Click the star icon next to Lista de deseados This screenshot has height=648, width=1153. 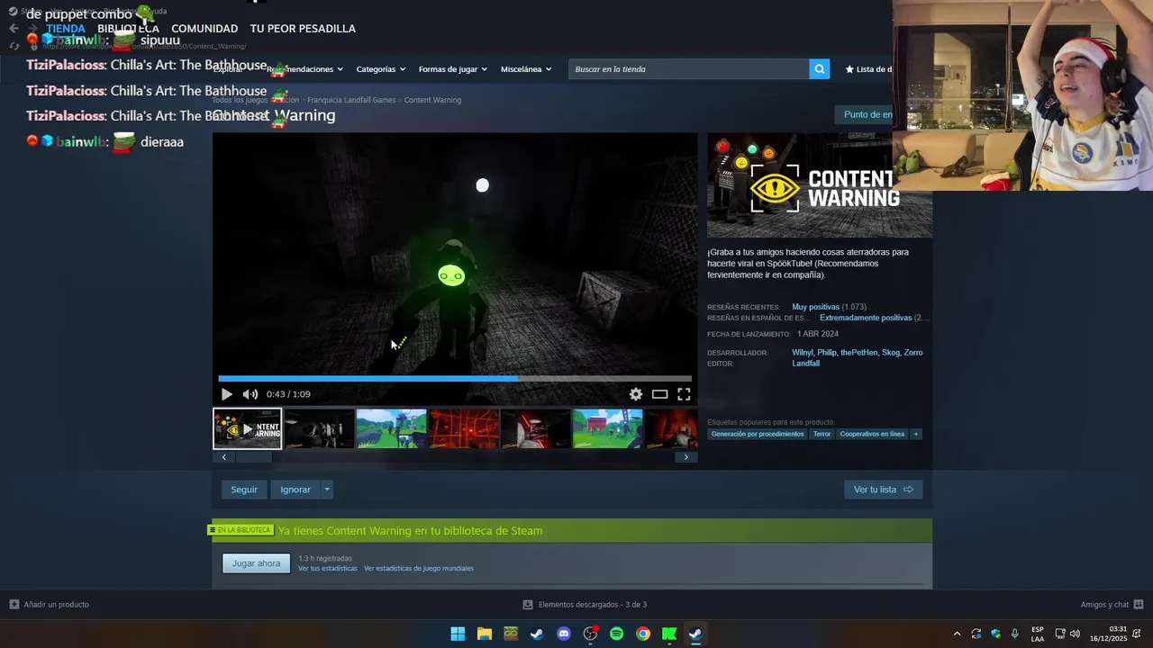pyautogui.click(x=849, y=69)
